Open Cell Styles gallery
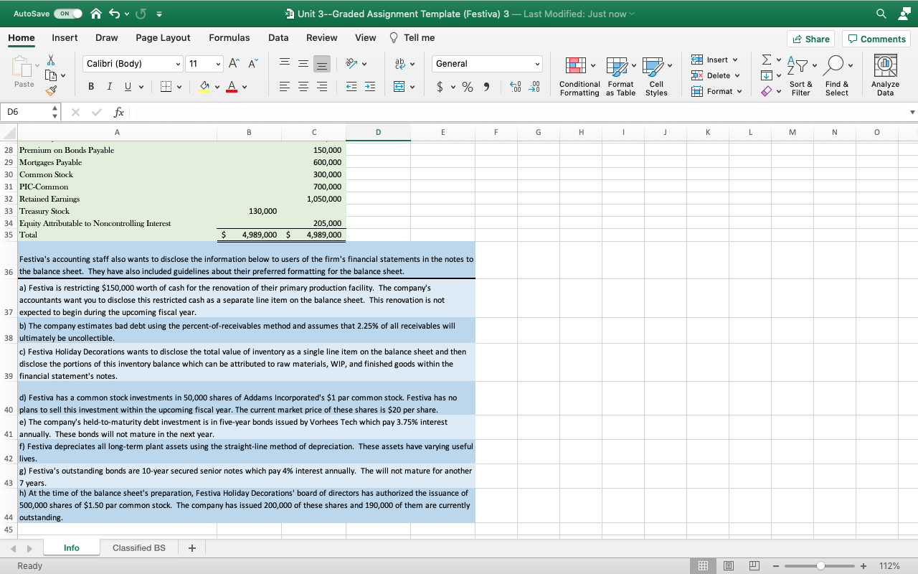Image resolution: width=918 pixels, height=574 pixels. pos(656,77)
